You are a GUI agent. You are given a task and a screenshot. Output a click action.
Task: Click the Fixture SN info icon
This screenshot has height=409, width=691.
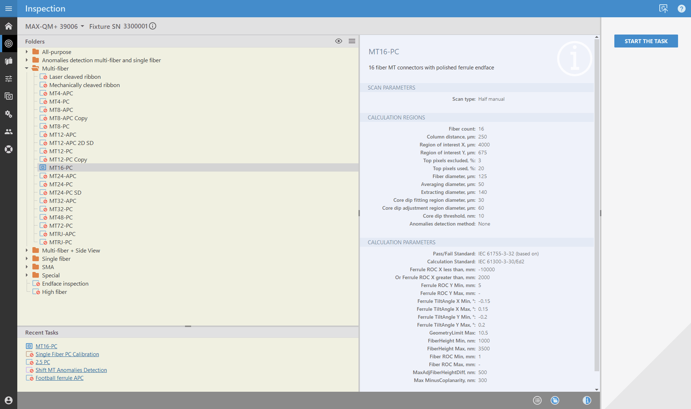153,26
